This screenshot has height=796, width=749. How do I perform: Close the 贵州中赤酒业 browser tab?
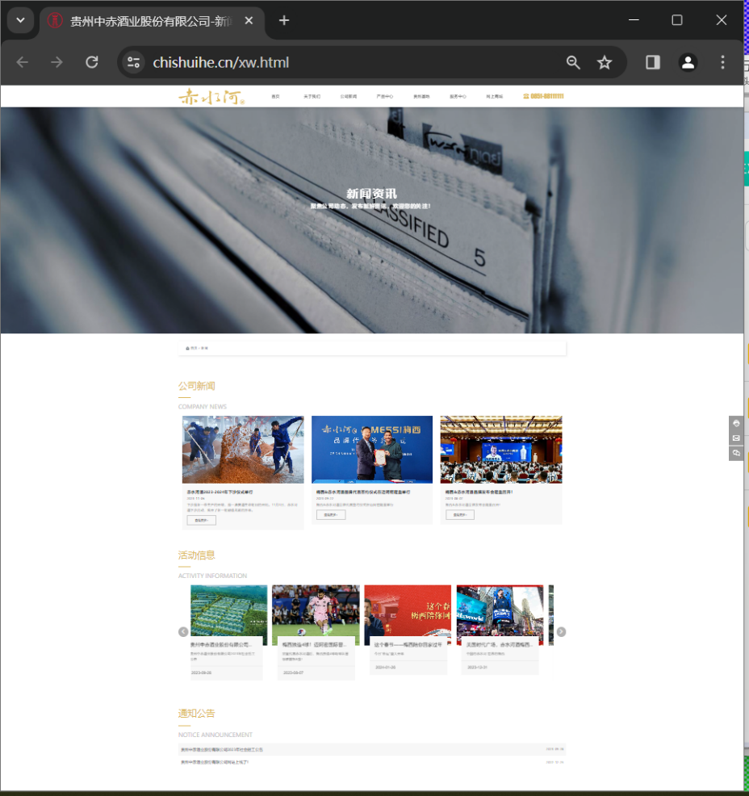coord(249,21)
